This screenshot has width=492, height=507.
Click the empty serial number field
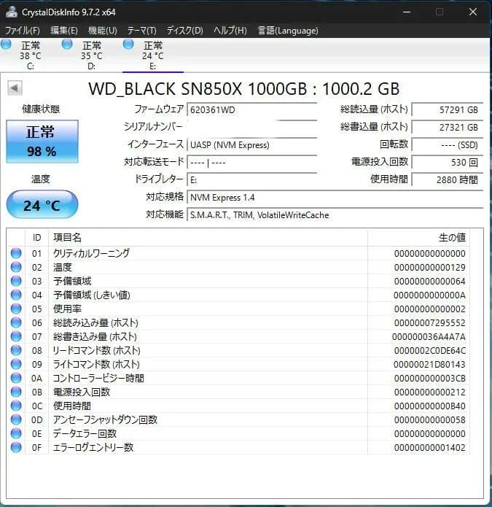252,127
